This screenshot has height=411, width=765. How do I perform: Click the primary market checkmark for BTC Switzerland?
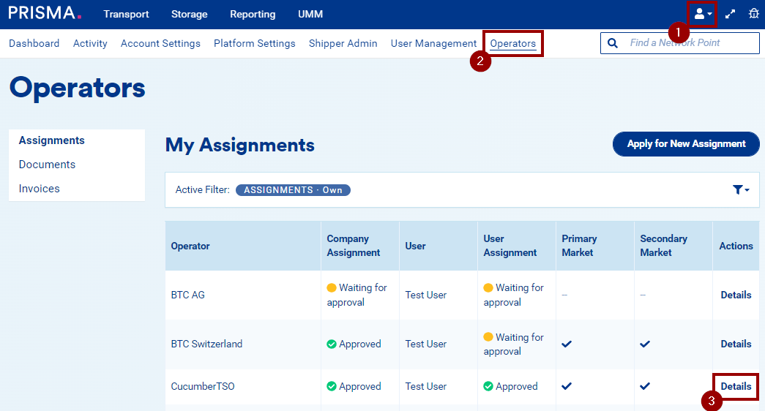(x=567, y=344)
